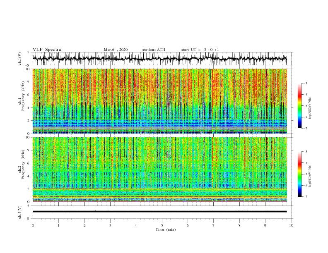Click the "5" tick on ch.1(V) axis
Viewport: 328px width, 253px height.
coord(29,53)
